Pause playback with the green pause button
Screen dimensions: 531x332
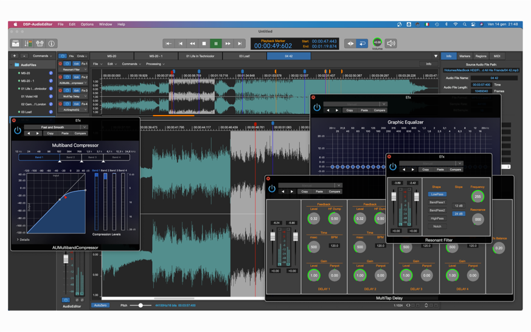pos(216,44)
